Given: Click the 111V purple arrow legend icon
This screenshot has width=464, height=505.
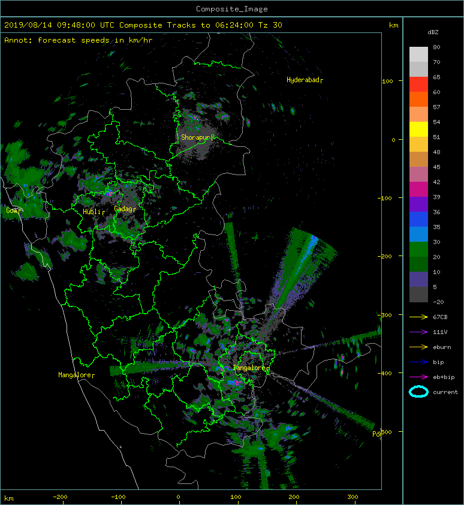Looking at the screenshot, I should 418,332.
